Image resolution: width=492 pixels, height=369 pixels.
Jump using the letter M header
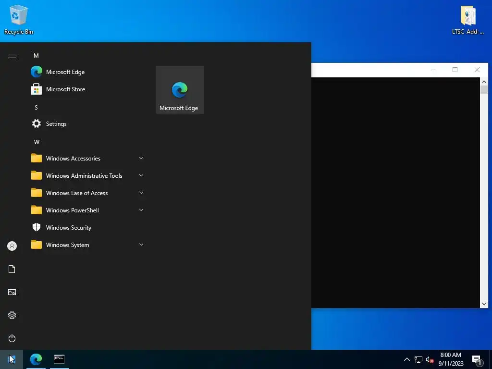click(36, 56)
